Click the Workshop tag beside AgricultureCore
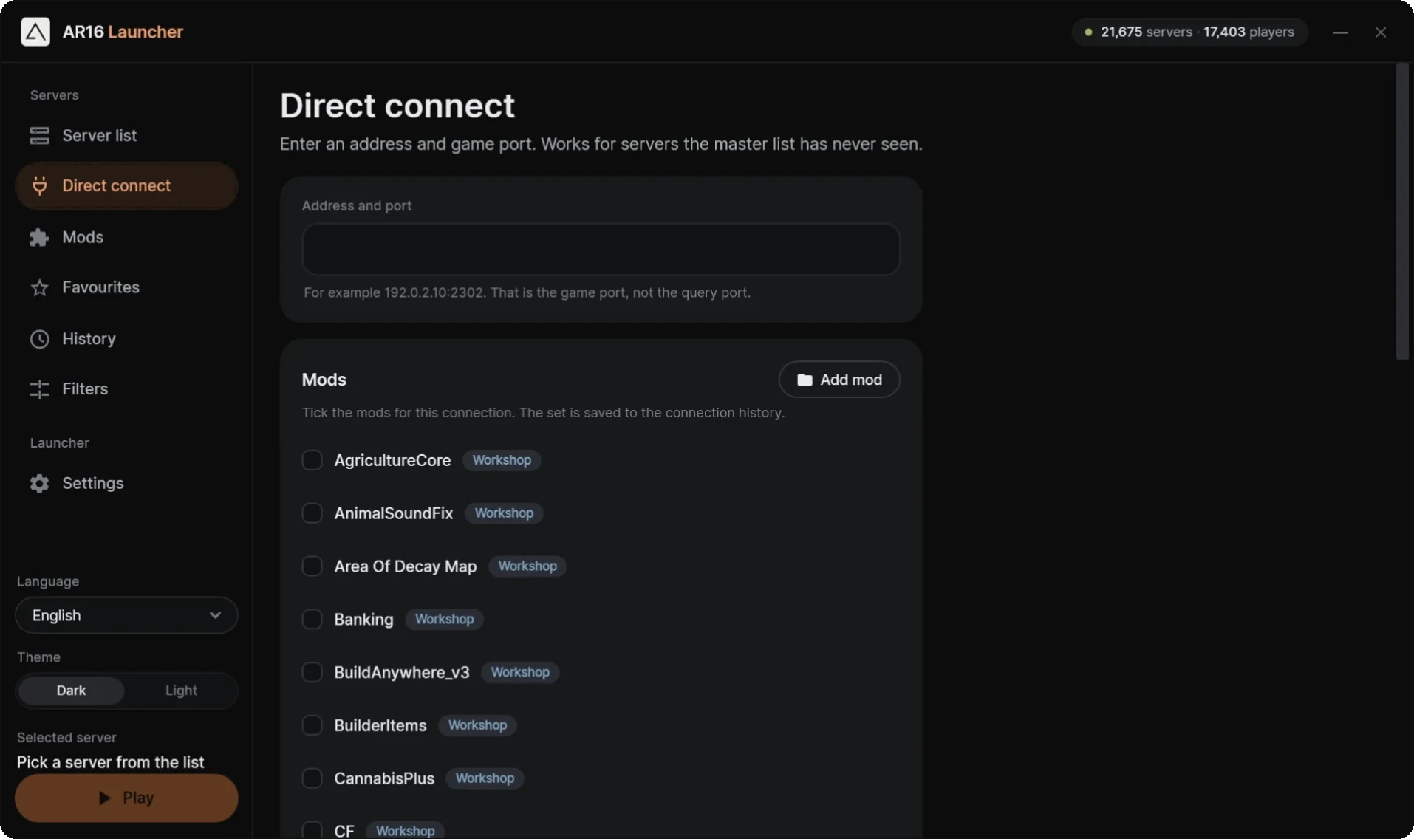Image resolution: width=1414 pixels, height=839 pixels. click(502, 460)
